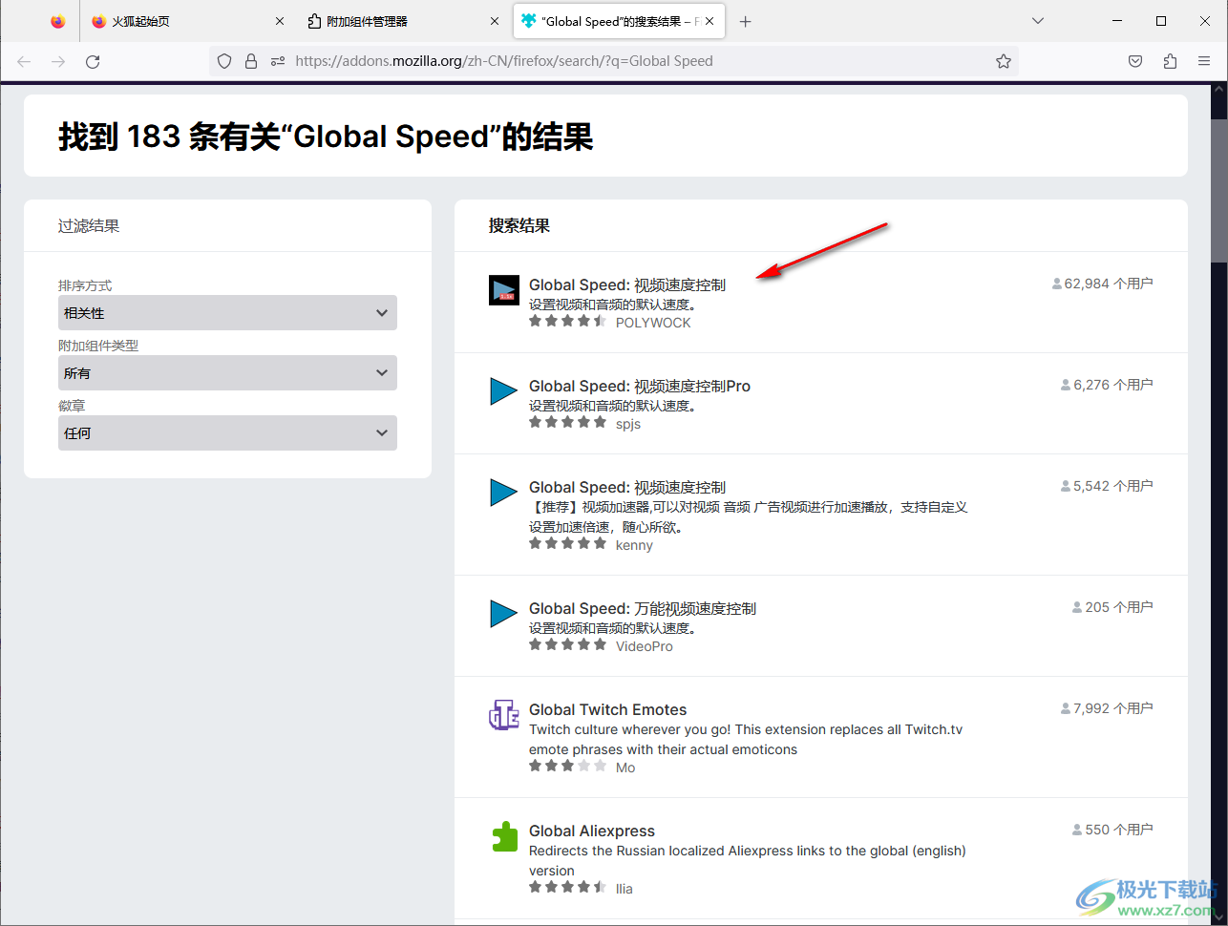Click the blue play icon of kenny's add-on
1228x926 pixels.
click(504, 493)
